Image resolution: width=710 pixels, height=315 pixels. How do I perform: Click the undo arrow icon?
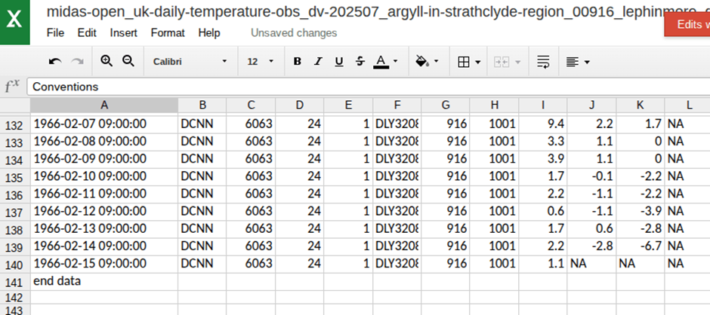click(x=55, y=62)
